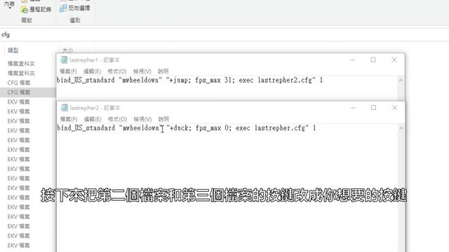Click the Notepad icon in lastrepher2 title bar
Viewport: 449px width, 252px height.
point(65,108)
